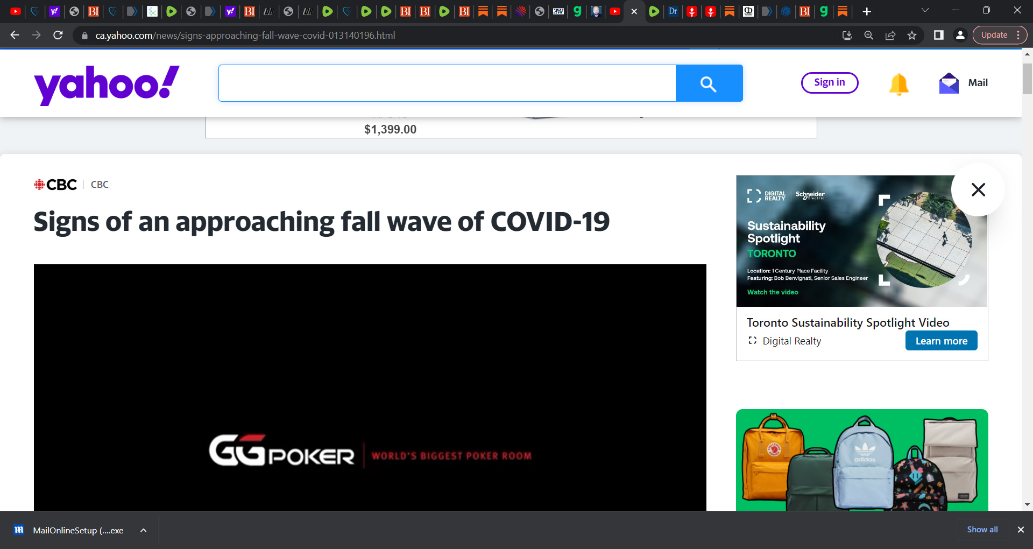The height and width of the screenshot is (549, 1033).
Task: Click the backpacks advertisement image
Action: [862, 460]
